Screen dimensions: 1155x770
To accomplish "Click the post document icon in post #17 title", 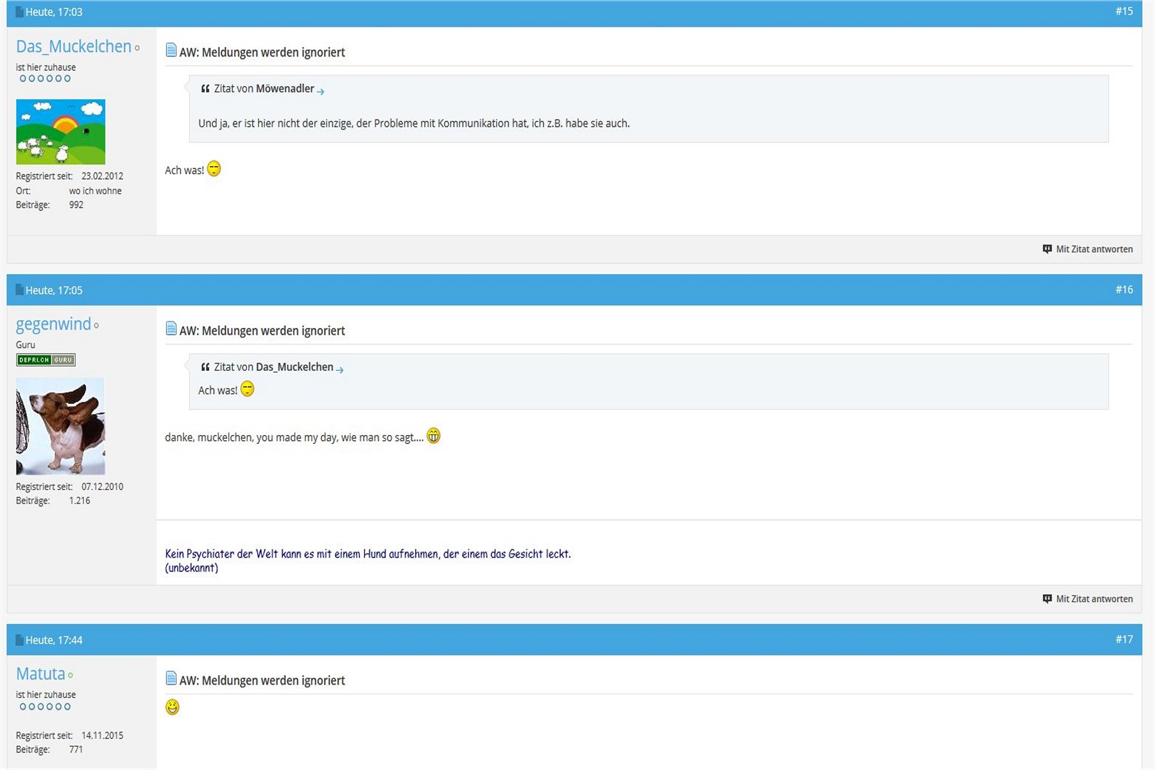I will pos(171,678).
